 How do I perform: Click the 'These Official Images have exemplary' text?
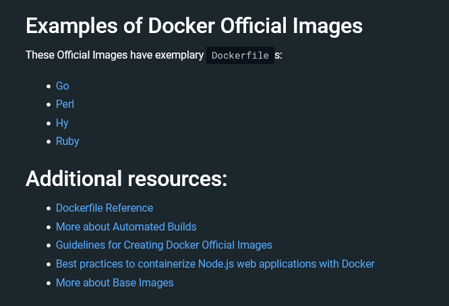pyautogui.click(x=115, y=55)
